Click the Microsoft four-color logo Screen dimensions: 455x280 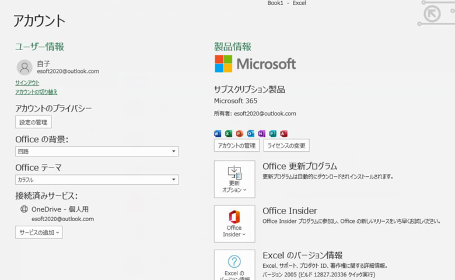click(x=223, y=64)
